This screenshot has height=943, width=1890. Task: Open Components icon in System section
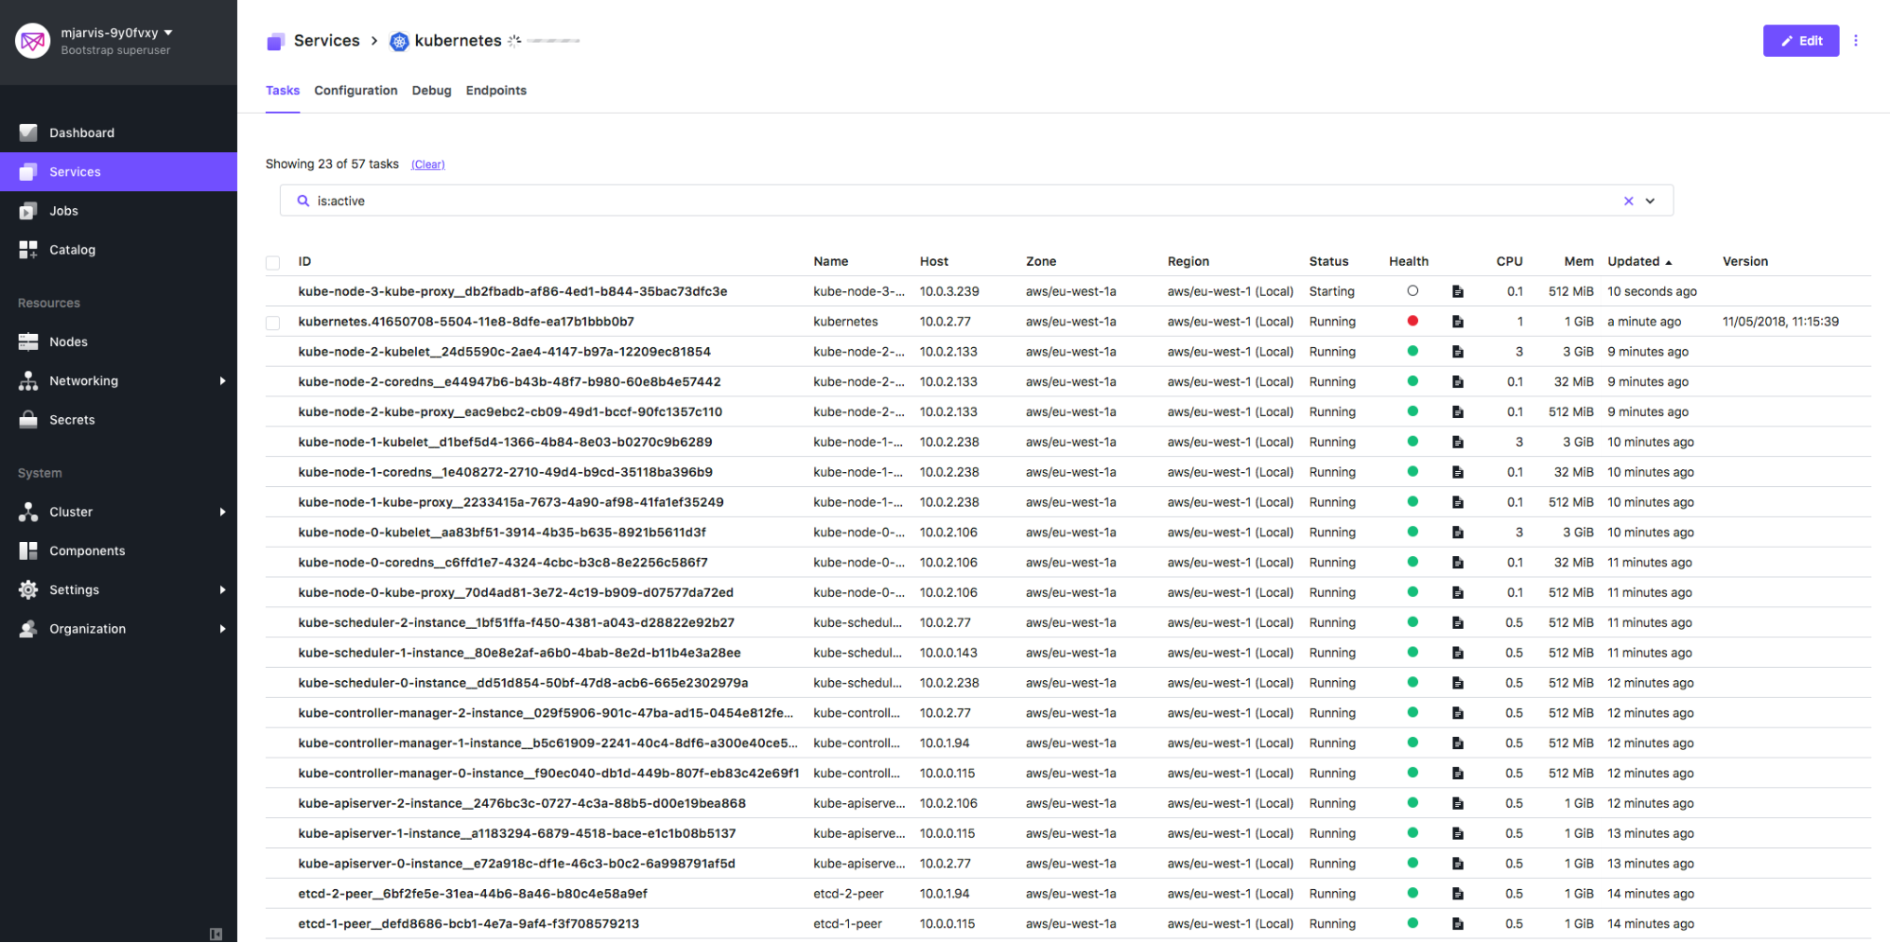[x=28, y=550]
